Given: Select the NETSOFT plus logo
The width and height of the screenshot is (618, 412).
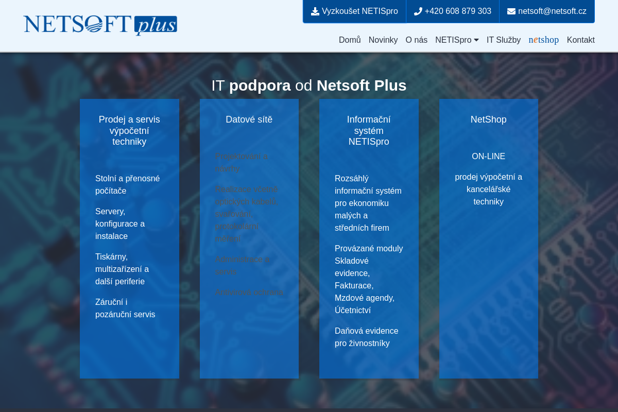Looking at the screenshot, I should (x=100, y=25).
